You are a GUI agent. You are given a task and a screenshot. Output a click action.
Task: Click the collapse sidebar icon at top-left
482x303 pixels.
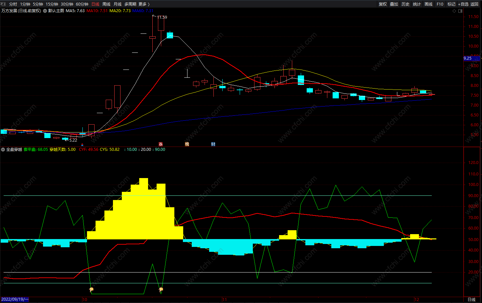pos(3,4)
